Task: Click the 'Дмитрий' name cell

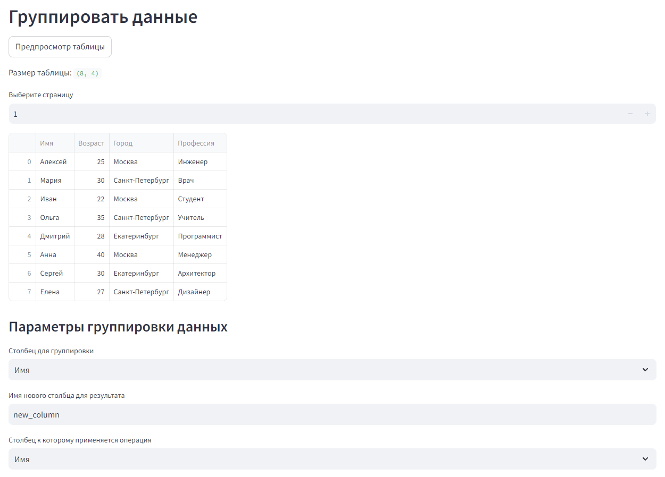Action: coord(55,236)
